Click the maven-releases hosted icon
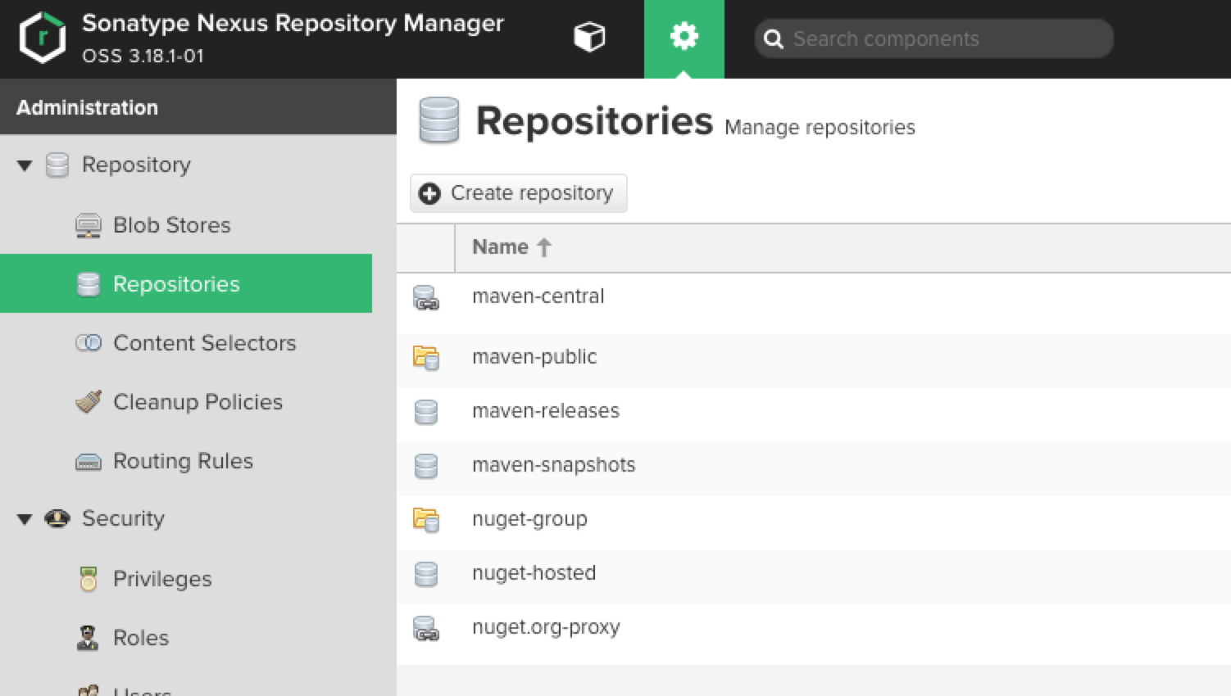The image size is (1231, 696). tap(425, 412)
